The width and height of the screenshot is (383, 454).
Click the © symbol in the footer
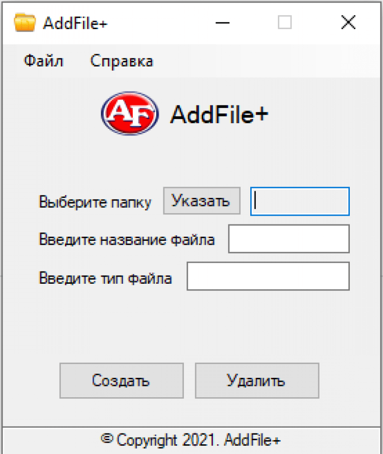click(x=107, y=439)
